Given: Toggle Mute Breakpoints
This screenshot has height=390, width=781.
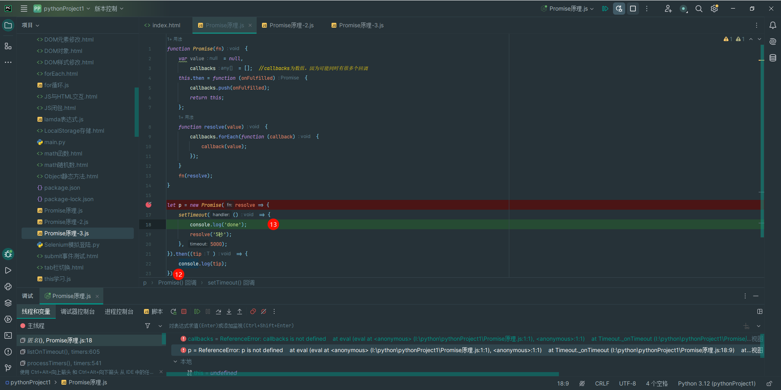Looking at the screenshot, I should [x=264, y=311].
